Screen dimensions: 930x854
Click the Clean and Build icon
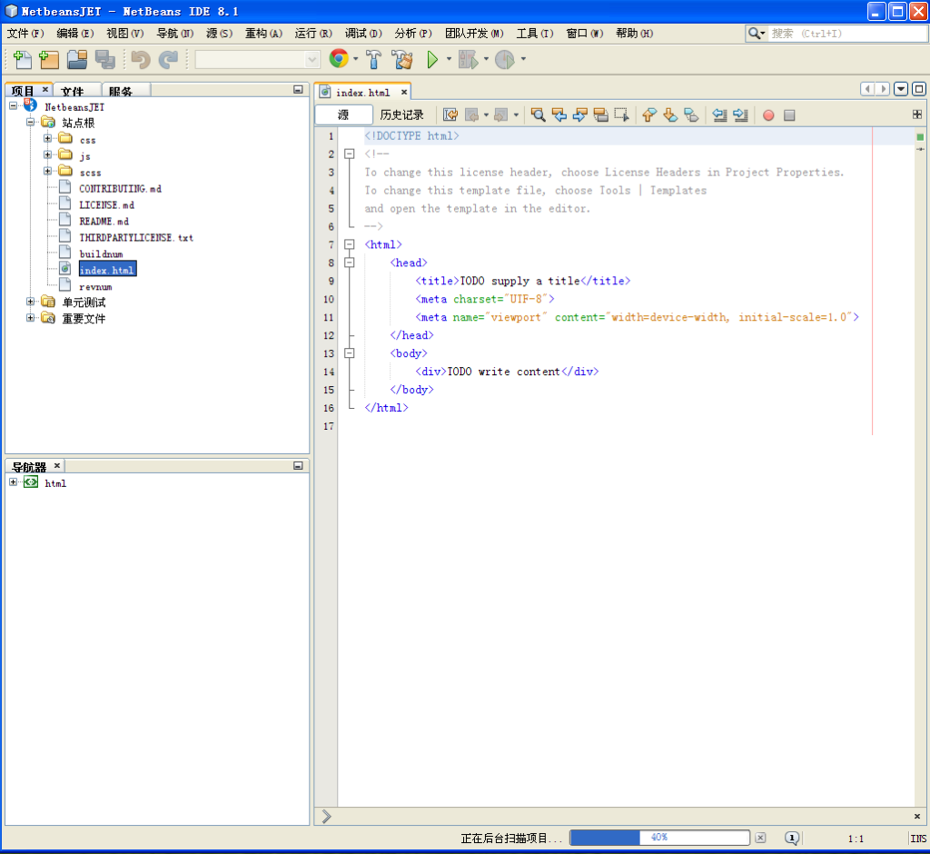(401, 60)
